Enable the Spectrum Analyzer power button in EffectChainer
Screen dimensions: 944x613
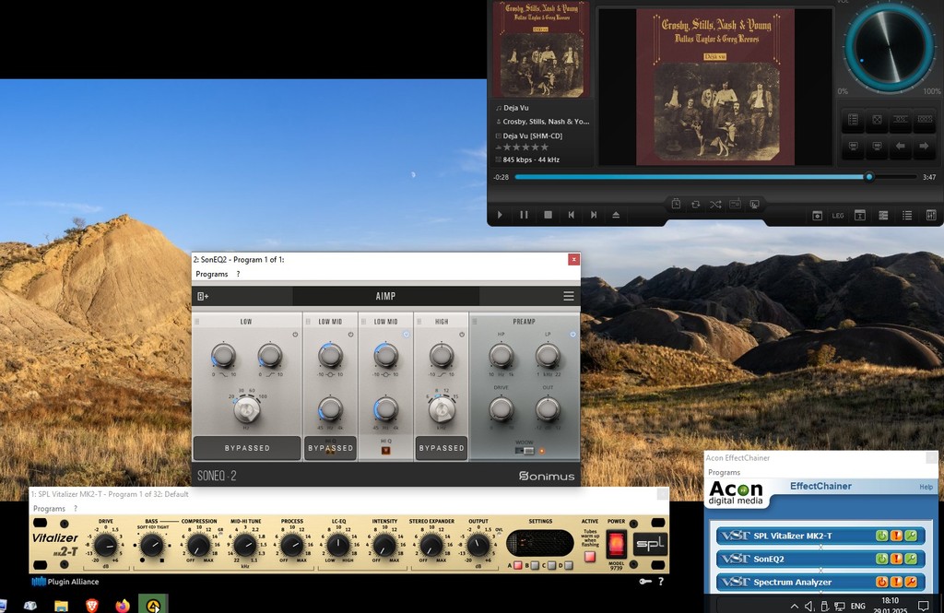(x=882, y=582)
